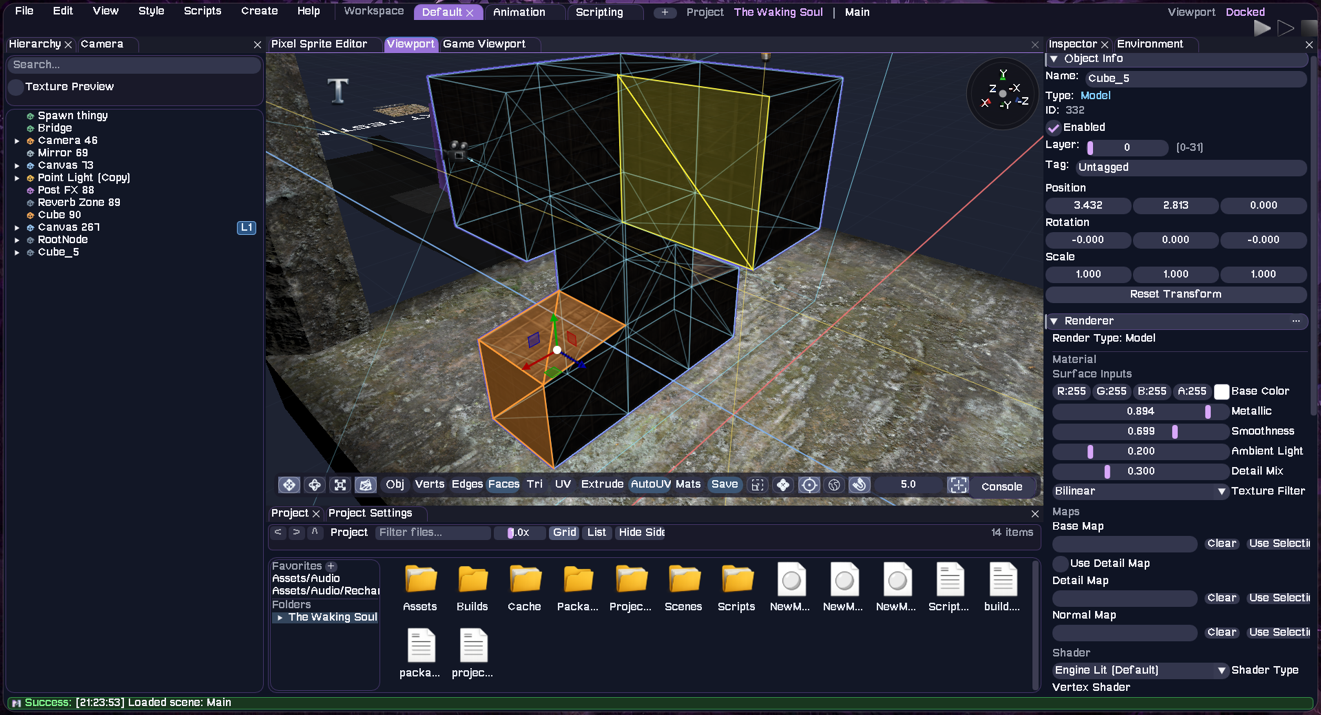Enable Use Detail Map checkbox

1059,563
